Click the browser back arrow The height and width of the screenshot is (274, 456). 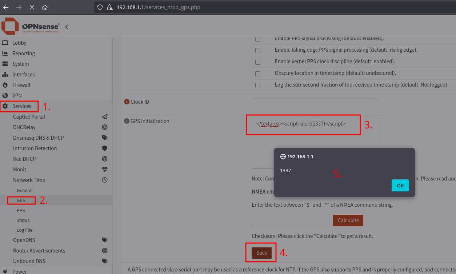[6, 7]
